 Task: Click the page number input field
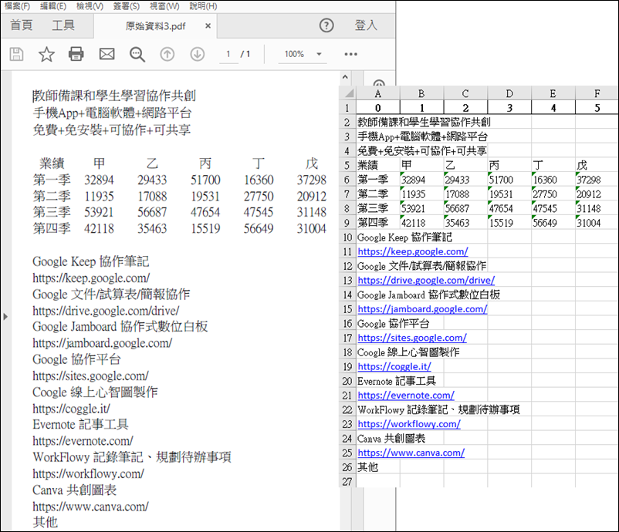(228, 54)
